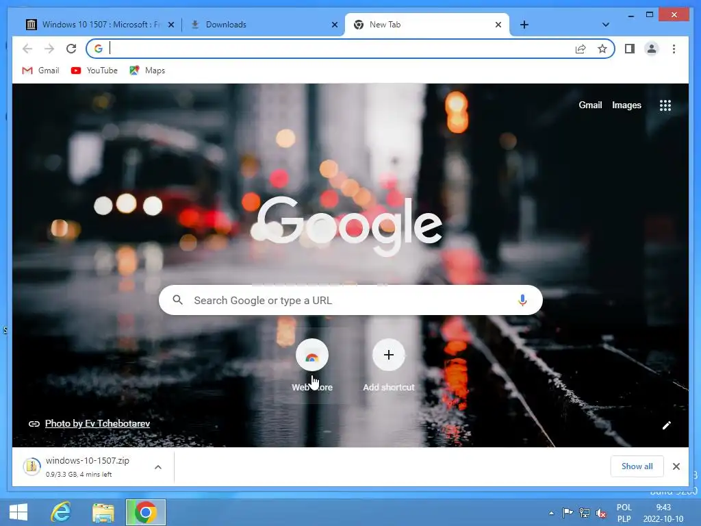Open the YouTube bookmark
Screen dimensions: 701x526
click(94, 71)
